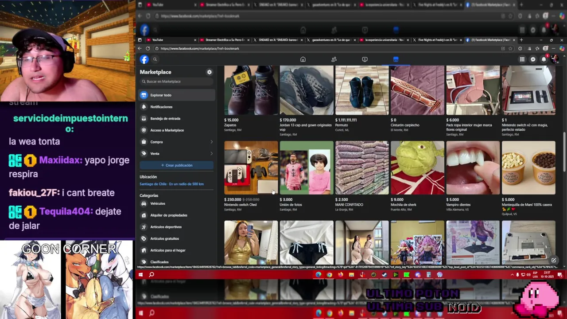Open the MANI CONFITADO listing image
The image size is (567, 319).
(362, 168)
